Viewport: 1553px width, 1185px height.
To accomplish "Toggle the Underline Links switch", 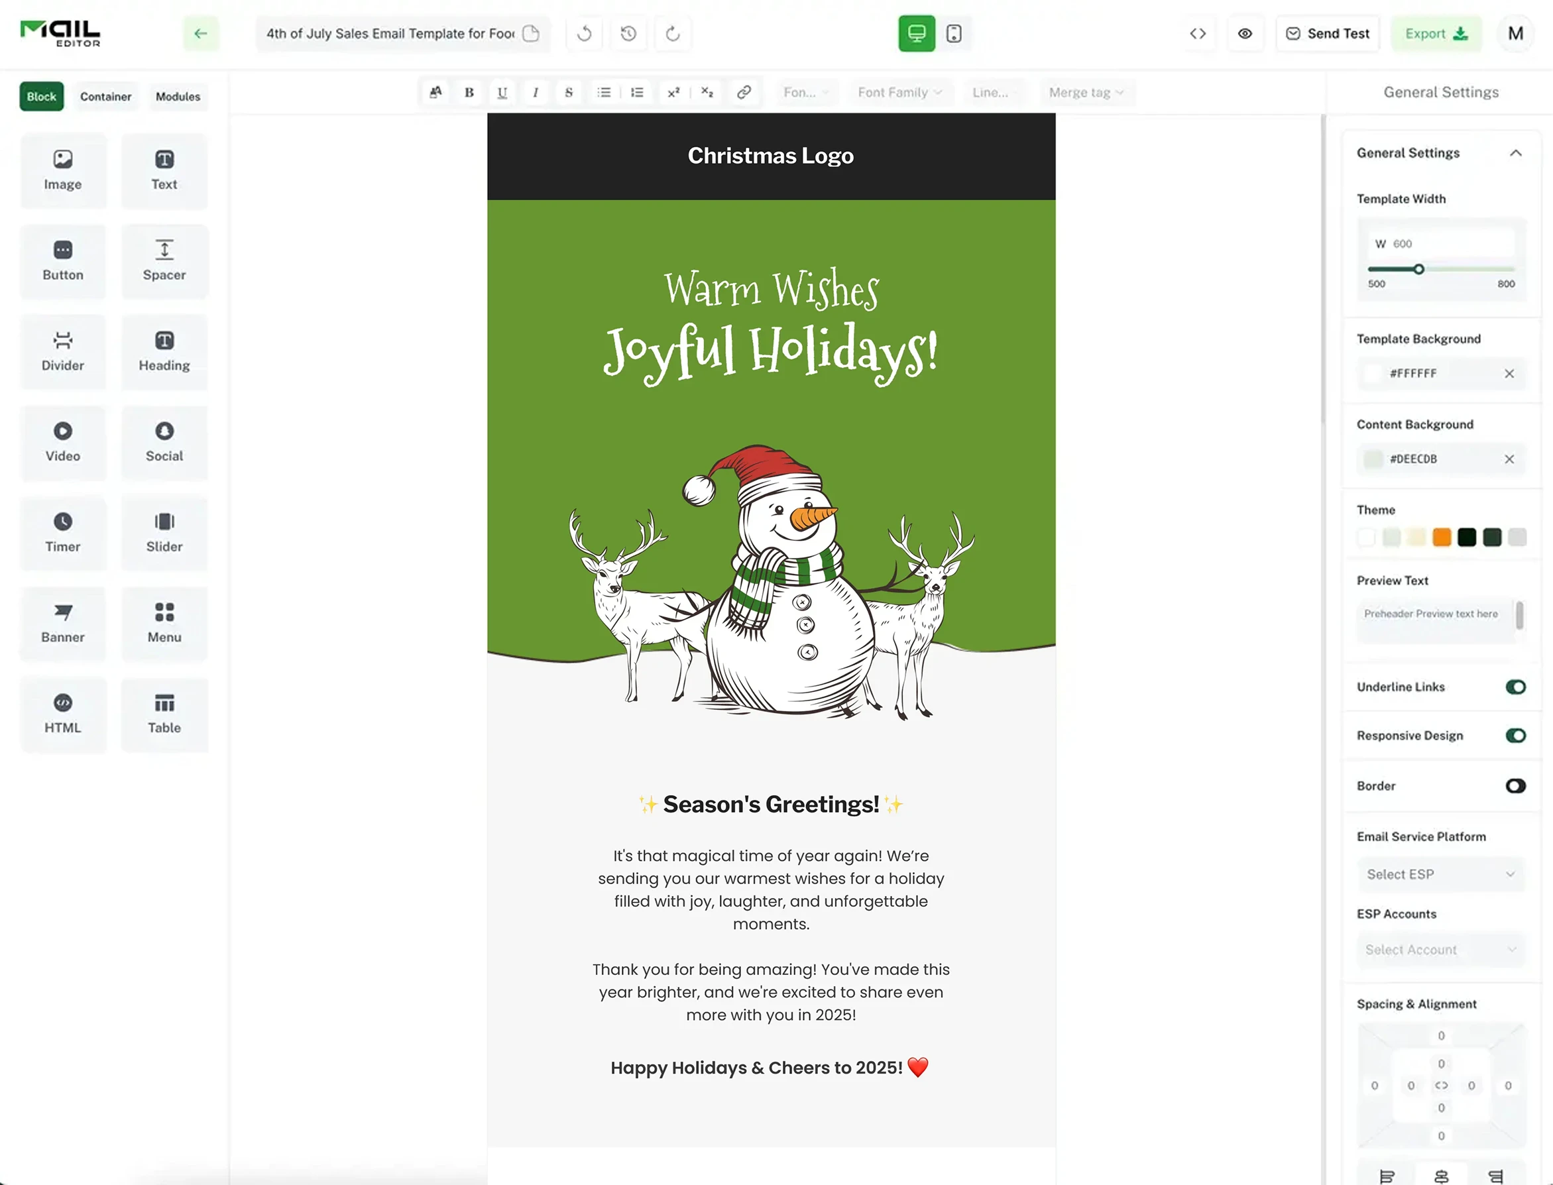I will click(x=1515, y=687).
